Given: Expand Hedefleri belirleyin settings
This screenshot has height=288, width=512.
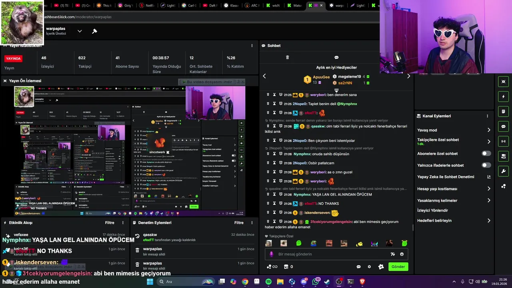Looking at the screenshot, I should (x=489, y=220).
